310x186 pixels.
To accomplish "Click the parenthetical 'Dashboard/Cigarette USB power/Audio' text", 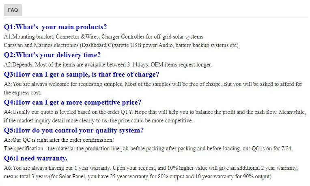I will coord(125,45).
